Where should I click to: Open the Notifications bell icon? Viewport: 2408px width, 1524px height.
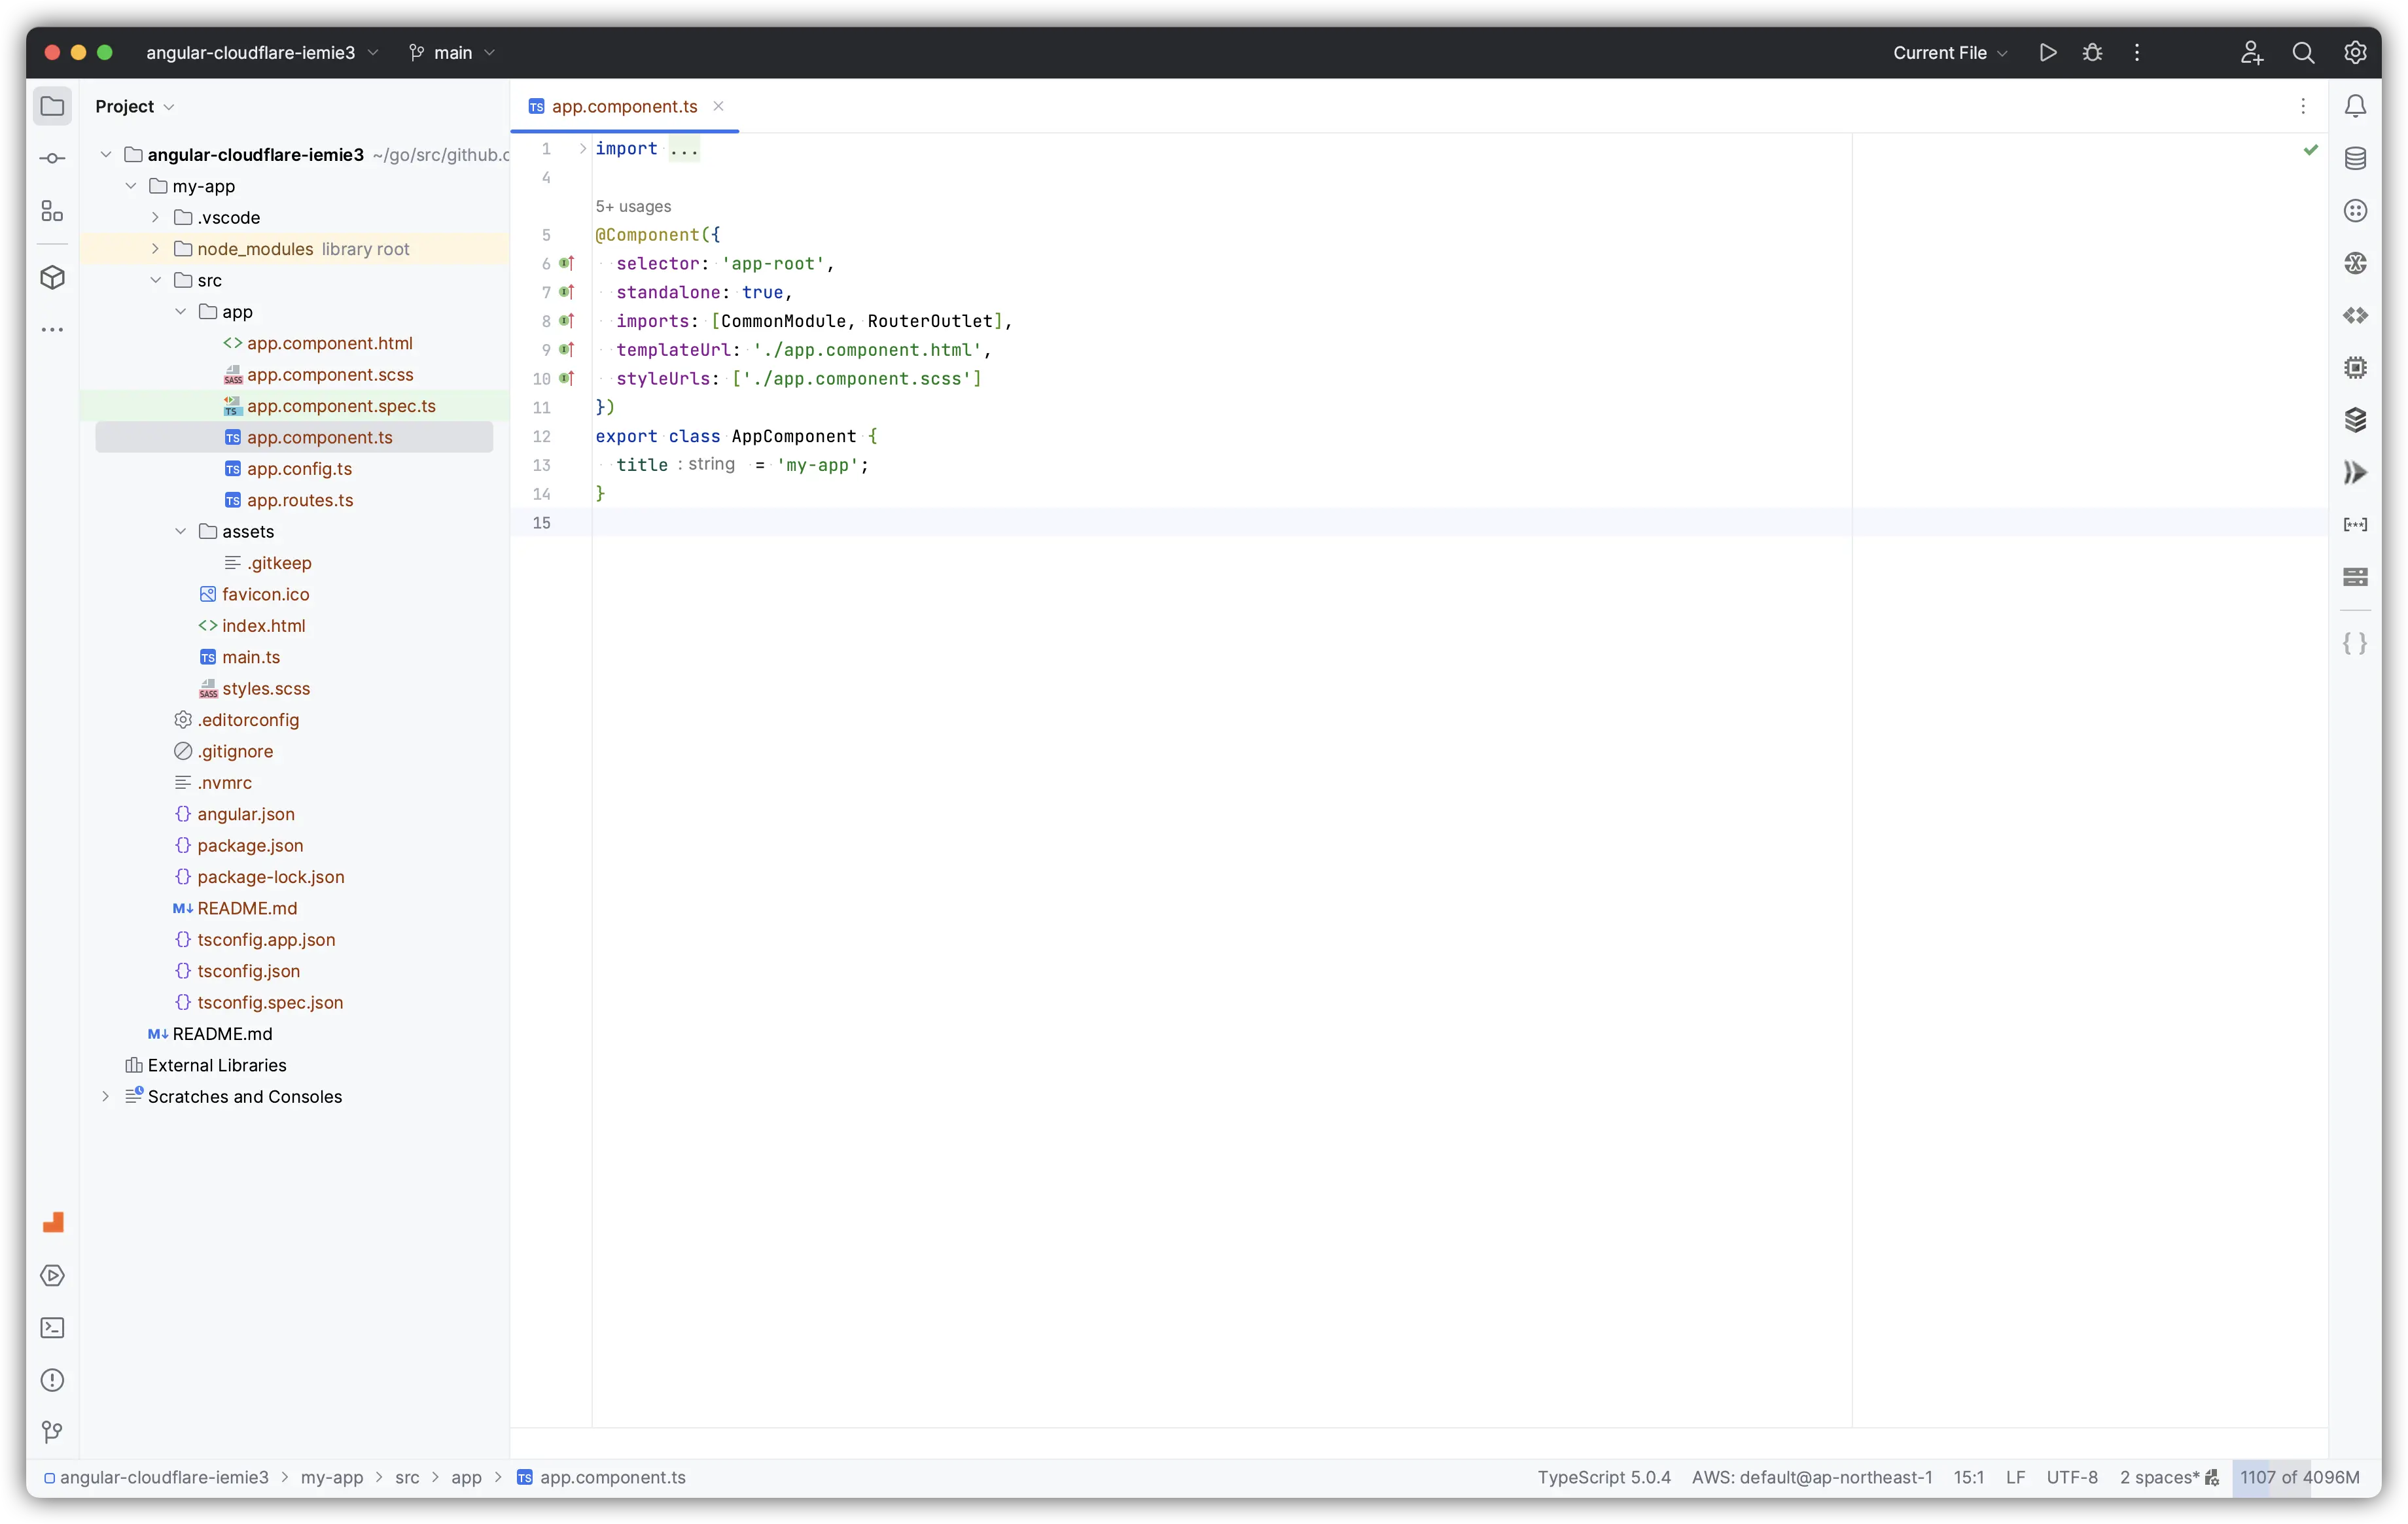(2355, 106)
